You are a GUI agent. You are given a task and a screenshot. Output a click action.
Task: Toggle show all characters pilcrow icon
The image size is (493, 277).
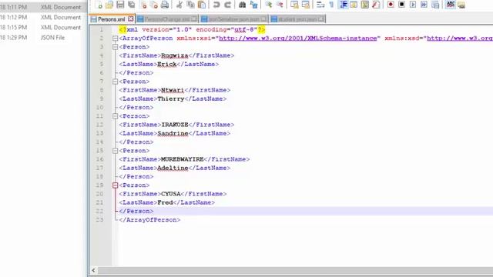(331, 5)
